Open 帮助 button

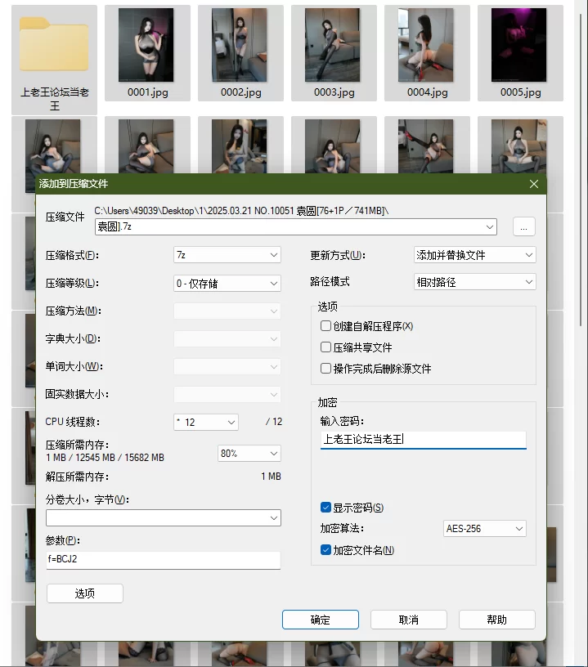(497, 620)
